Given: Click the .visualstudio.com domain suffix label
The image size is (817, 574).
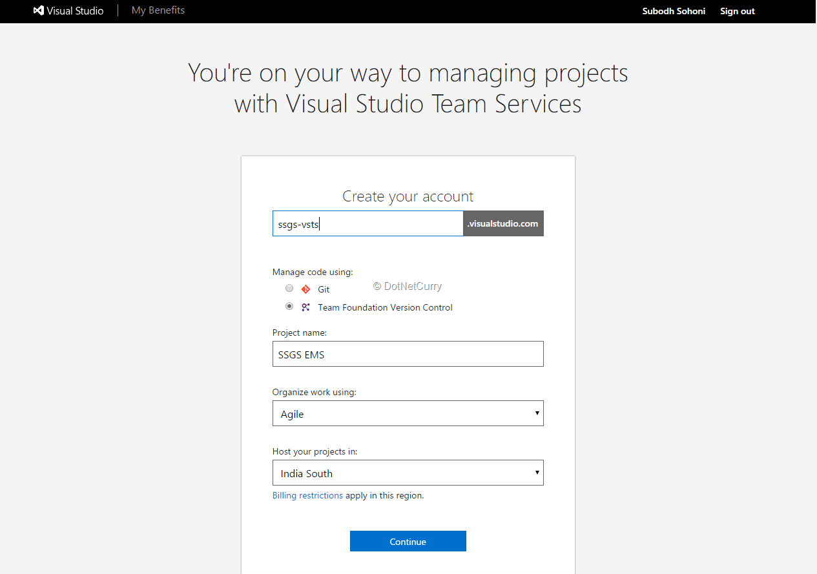Looking at the screenshot, I should pyautogui.click(x=503, y=223).
